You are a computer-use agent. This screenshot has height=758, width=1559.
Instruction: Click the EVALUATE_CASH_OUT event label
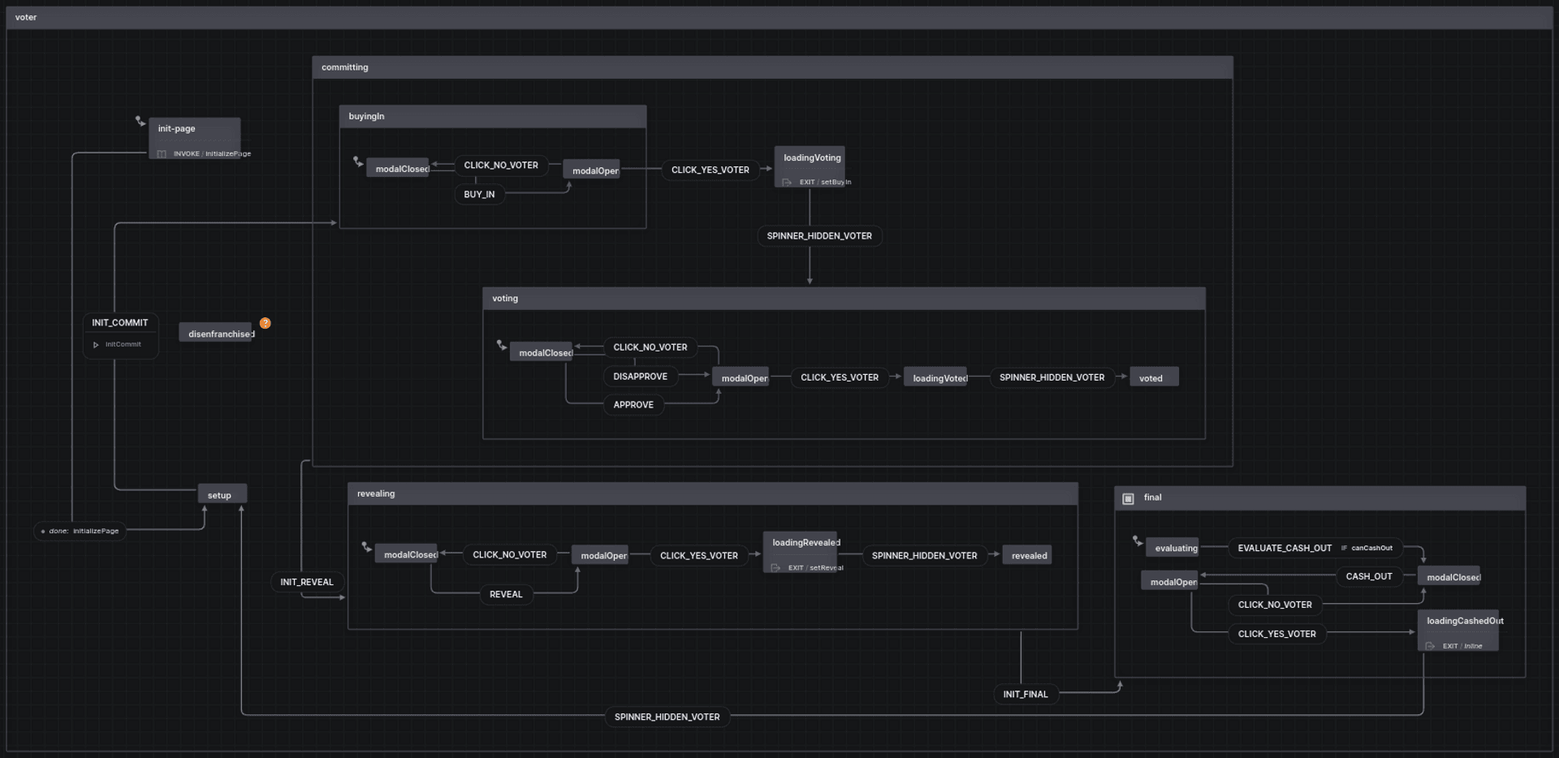tap(1285, 548)
